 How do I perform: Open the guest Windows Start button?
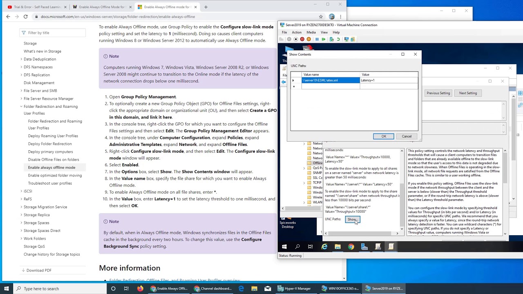click(284, 247)
